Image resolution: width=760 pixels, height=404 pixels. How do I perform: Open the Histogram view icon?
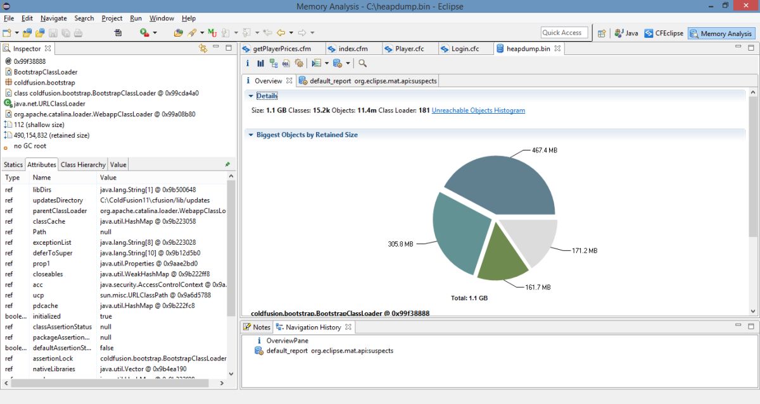pos(260,63)
